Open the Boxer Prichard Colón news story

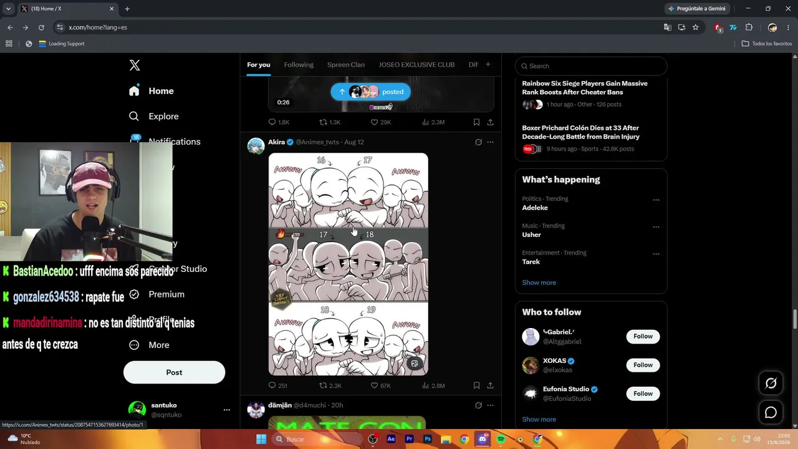(x=591, y=138)
